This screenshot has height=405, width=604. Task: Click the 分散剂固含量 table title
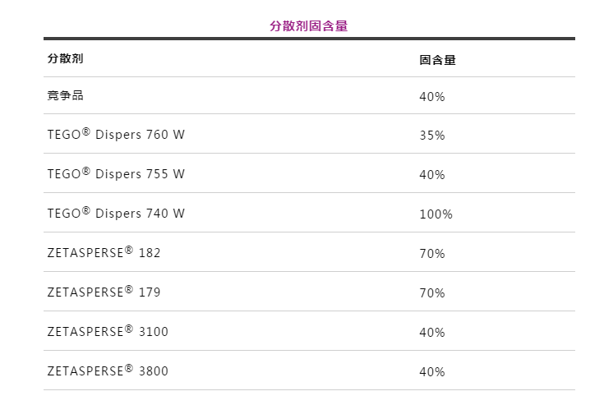[308, 26]
